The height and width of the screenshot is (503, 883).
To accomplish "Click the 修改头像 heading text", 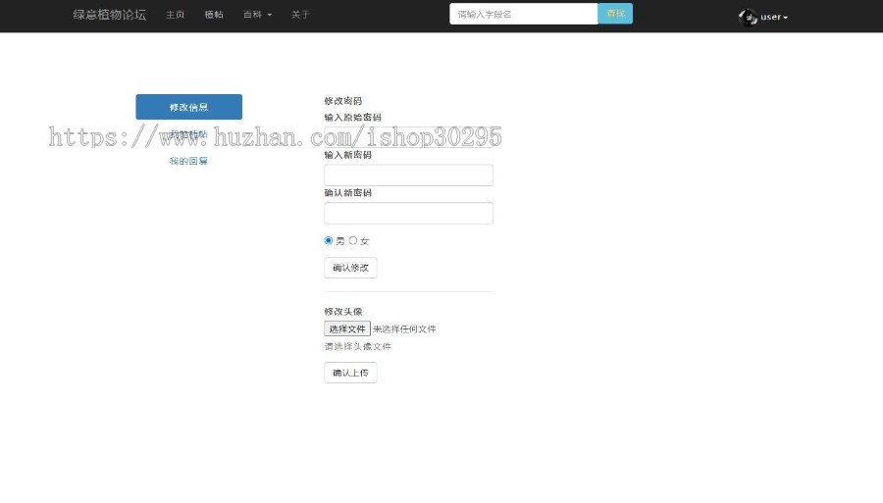I will (x=343, y=311).
